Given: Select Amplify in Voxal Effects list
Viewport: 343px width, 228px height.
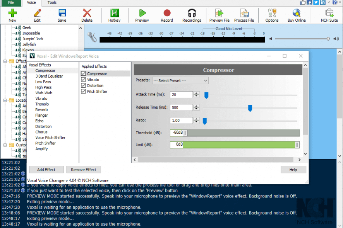Looking at the screenshot, I should coord(41,149).
